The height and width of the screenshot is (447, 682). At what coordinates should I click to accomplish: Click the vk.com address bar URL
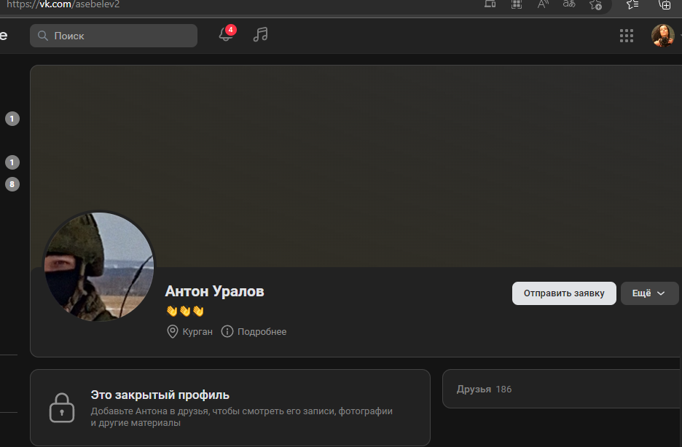pos(63,5)
